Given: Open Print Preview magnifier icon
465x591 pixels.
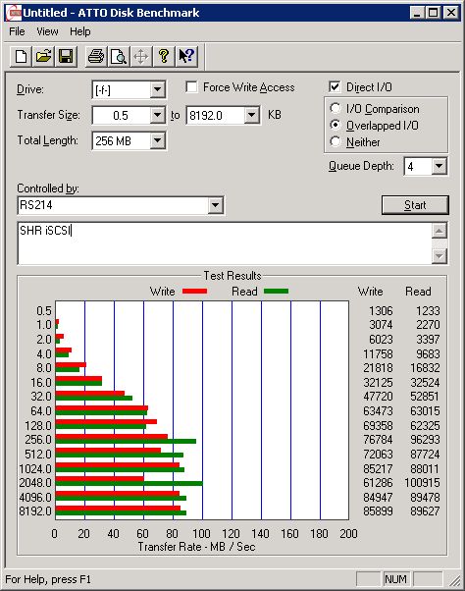Looking at the screenshot, I should (x=119, y=57).
